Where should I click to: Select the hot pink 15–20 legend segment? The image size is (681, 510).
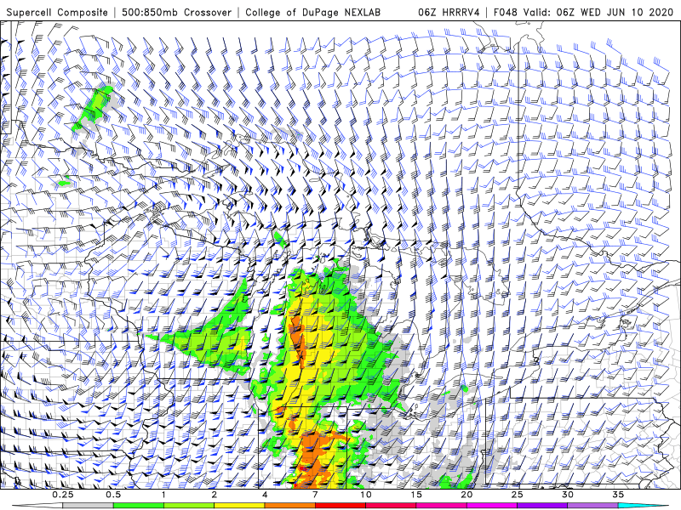[x=441, y=506]
